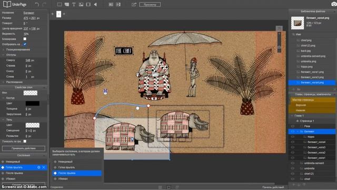Select Убежал in Состояния panel
The width and height of the screenshot is (337, 190).
tap(24, 179)
